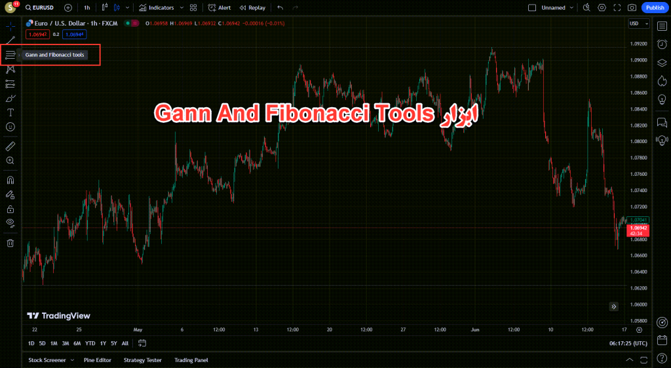This screenshot has height=368, width=671.
Task: Expand the Indicators templates dropdown arrow
Action: [182, 8]
